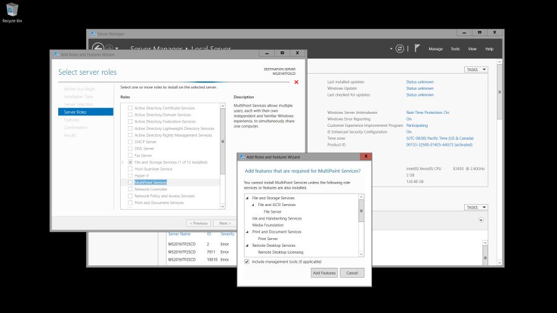Viewport: 557px width, 313px height.
Task: Click required features list scrollbar thumb
Action: coord(361,211)
